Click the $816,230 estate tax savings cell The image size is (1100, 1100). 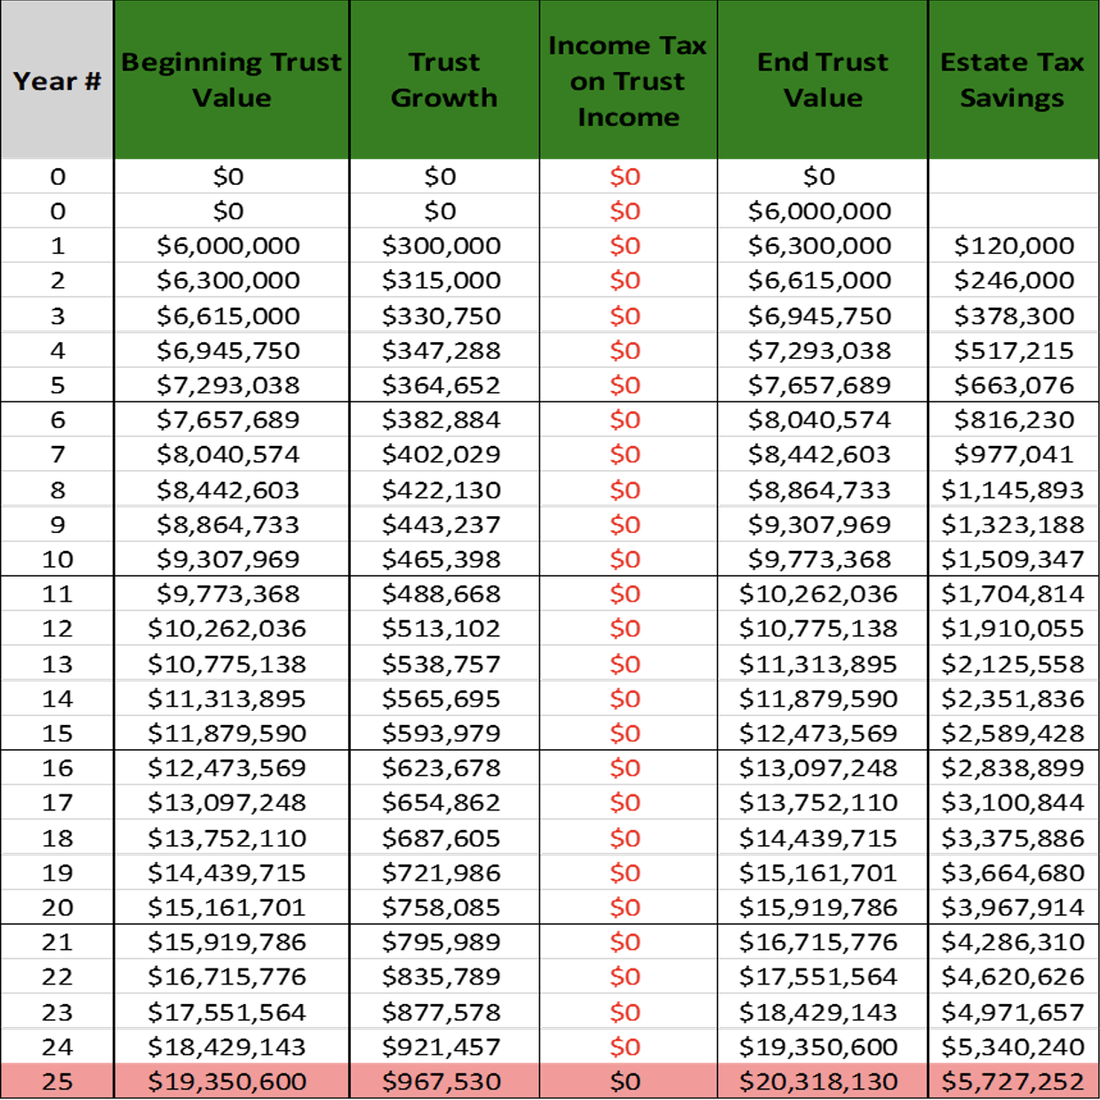1014,420
